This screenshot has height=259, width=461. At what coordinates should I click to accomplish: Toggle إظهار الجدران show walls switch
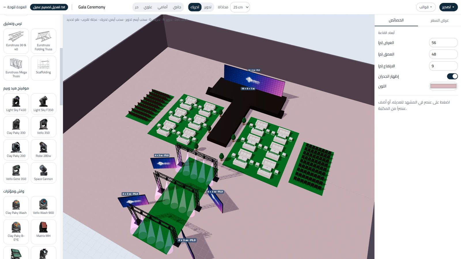click(452, 76)
